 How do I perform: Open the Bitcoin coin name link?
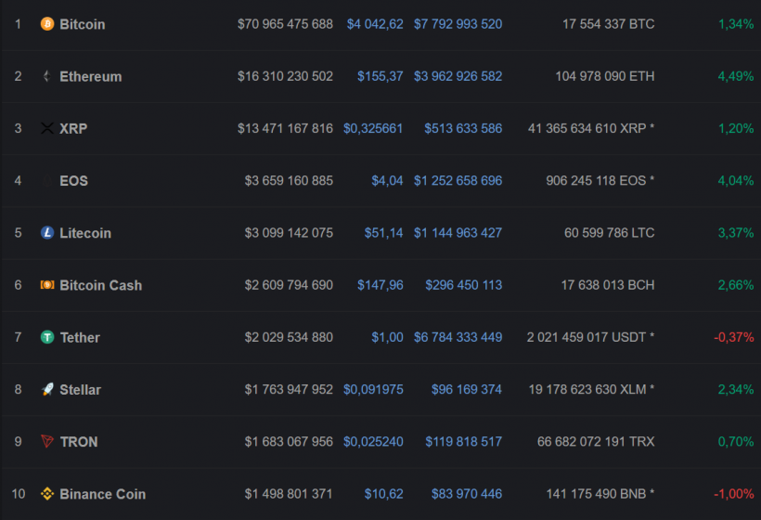click(x=83, y=24)
